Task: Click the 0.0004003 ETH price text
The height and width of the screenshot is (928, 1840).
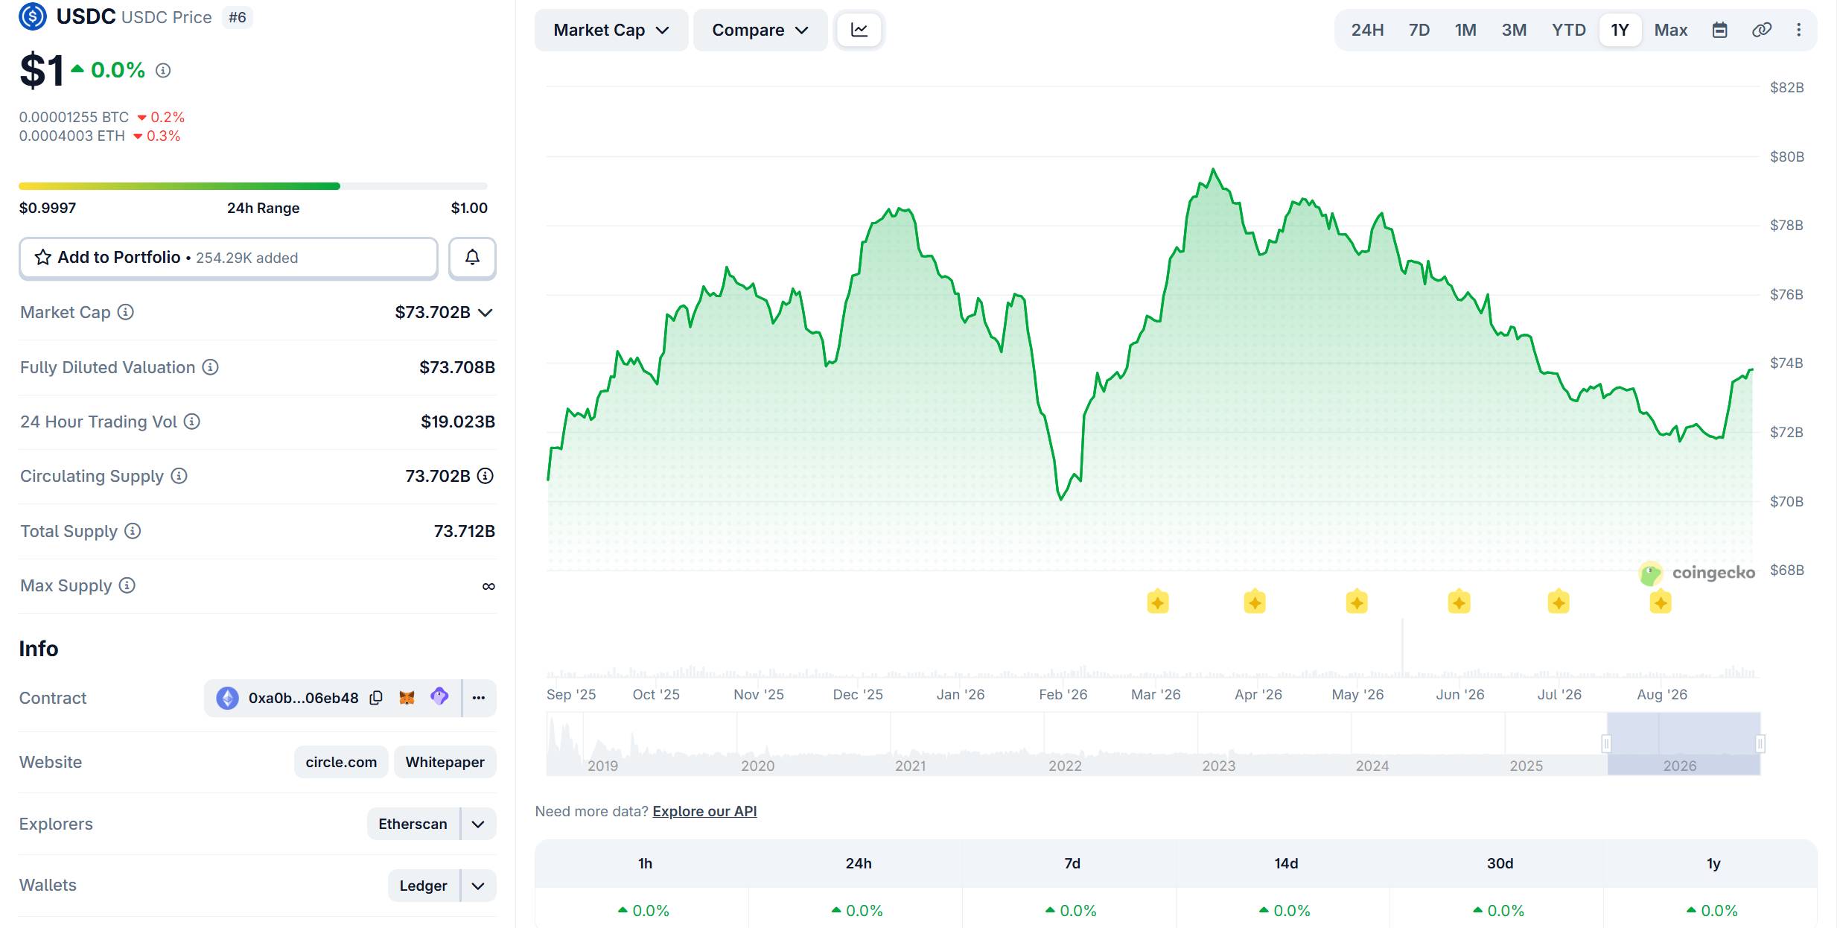Action: [x=71, y=136]
